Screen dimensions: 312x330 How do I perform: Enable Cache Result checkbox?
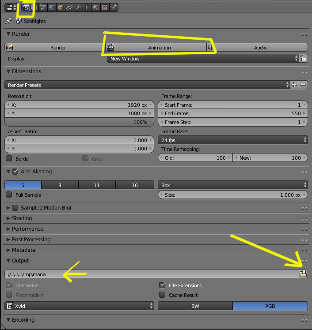162,295
